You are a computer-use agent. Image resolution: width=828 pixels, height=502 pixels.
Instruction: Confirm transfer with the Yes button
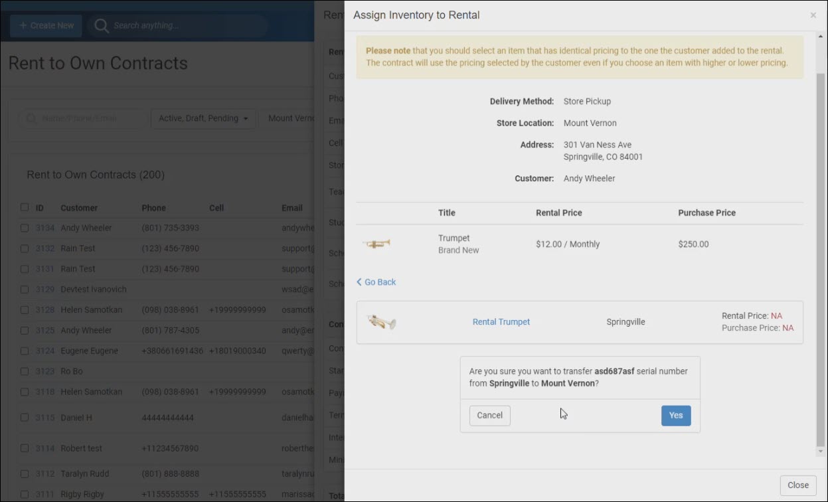(676, 416)
